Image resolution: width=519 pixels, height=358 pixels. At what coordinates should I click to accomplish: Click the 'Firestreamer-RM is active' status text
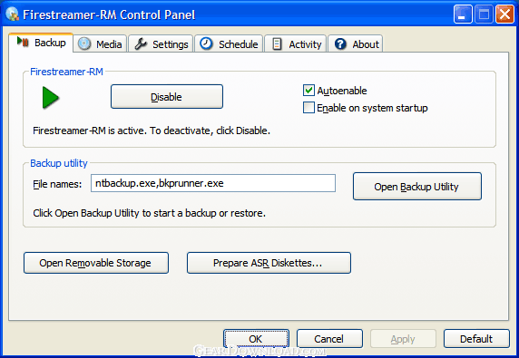[152, 131]
